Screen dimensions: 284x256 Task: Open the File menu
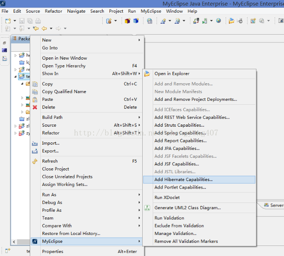pyautogui.click(x=5, y=11)
